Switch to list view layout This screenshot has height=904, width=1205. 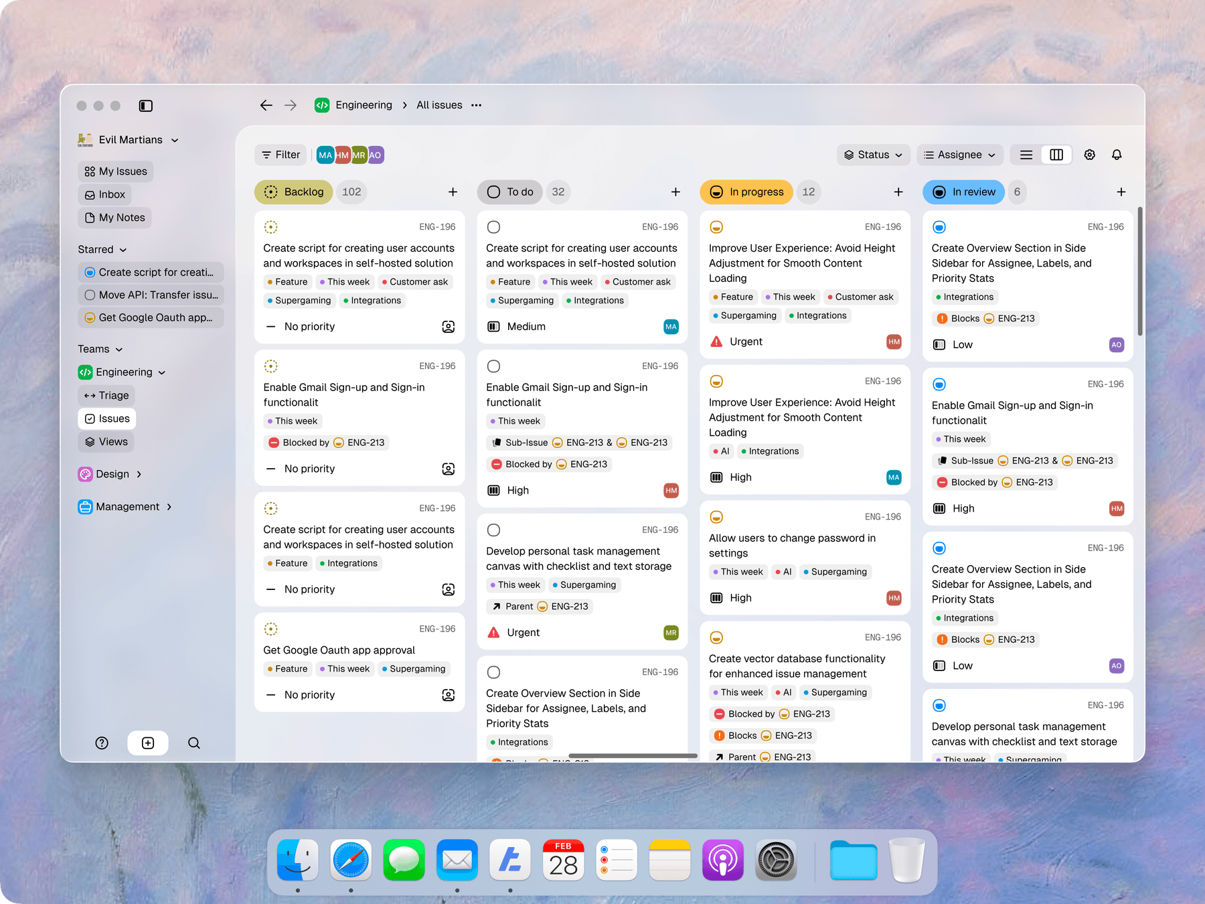[x=1026, y=155]
